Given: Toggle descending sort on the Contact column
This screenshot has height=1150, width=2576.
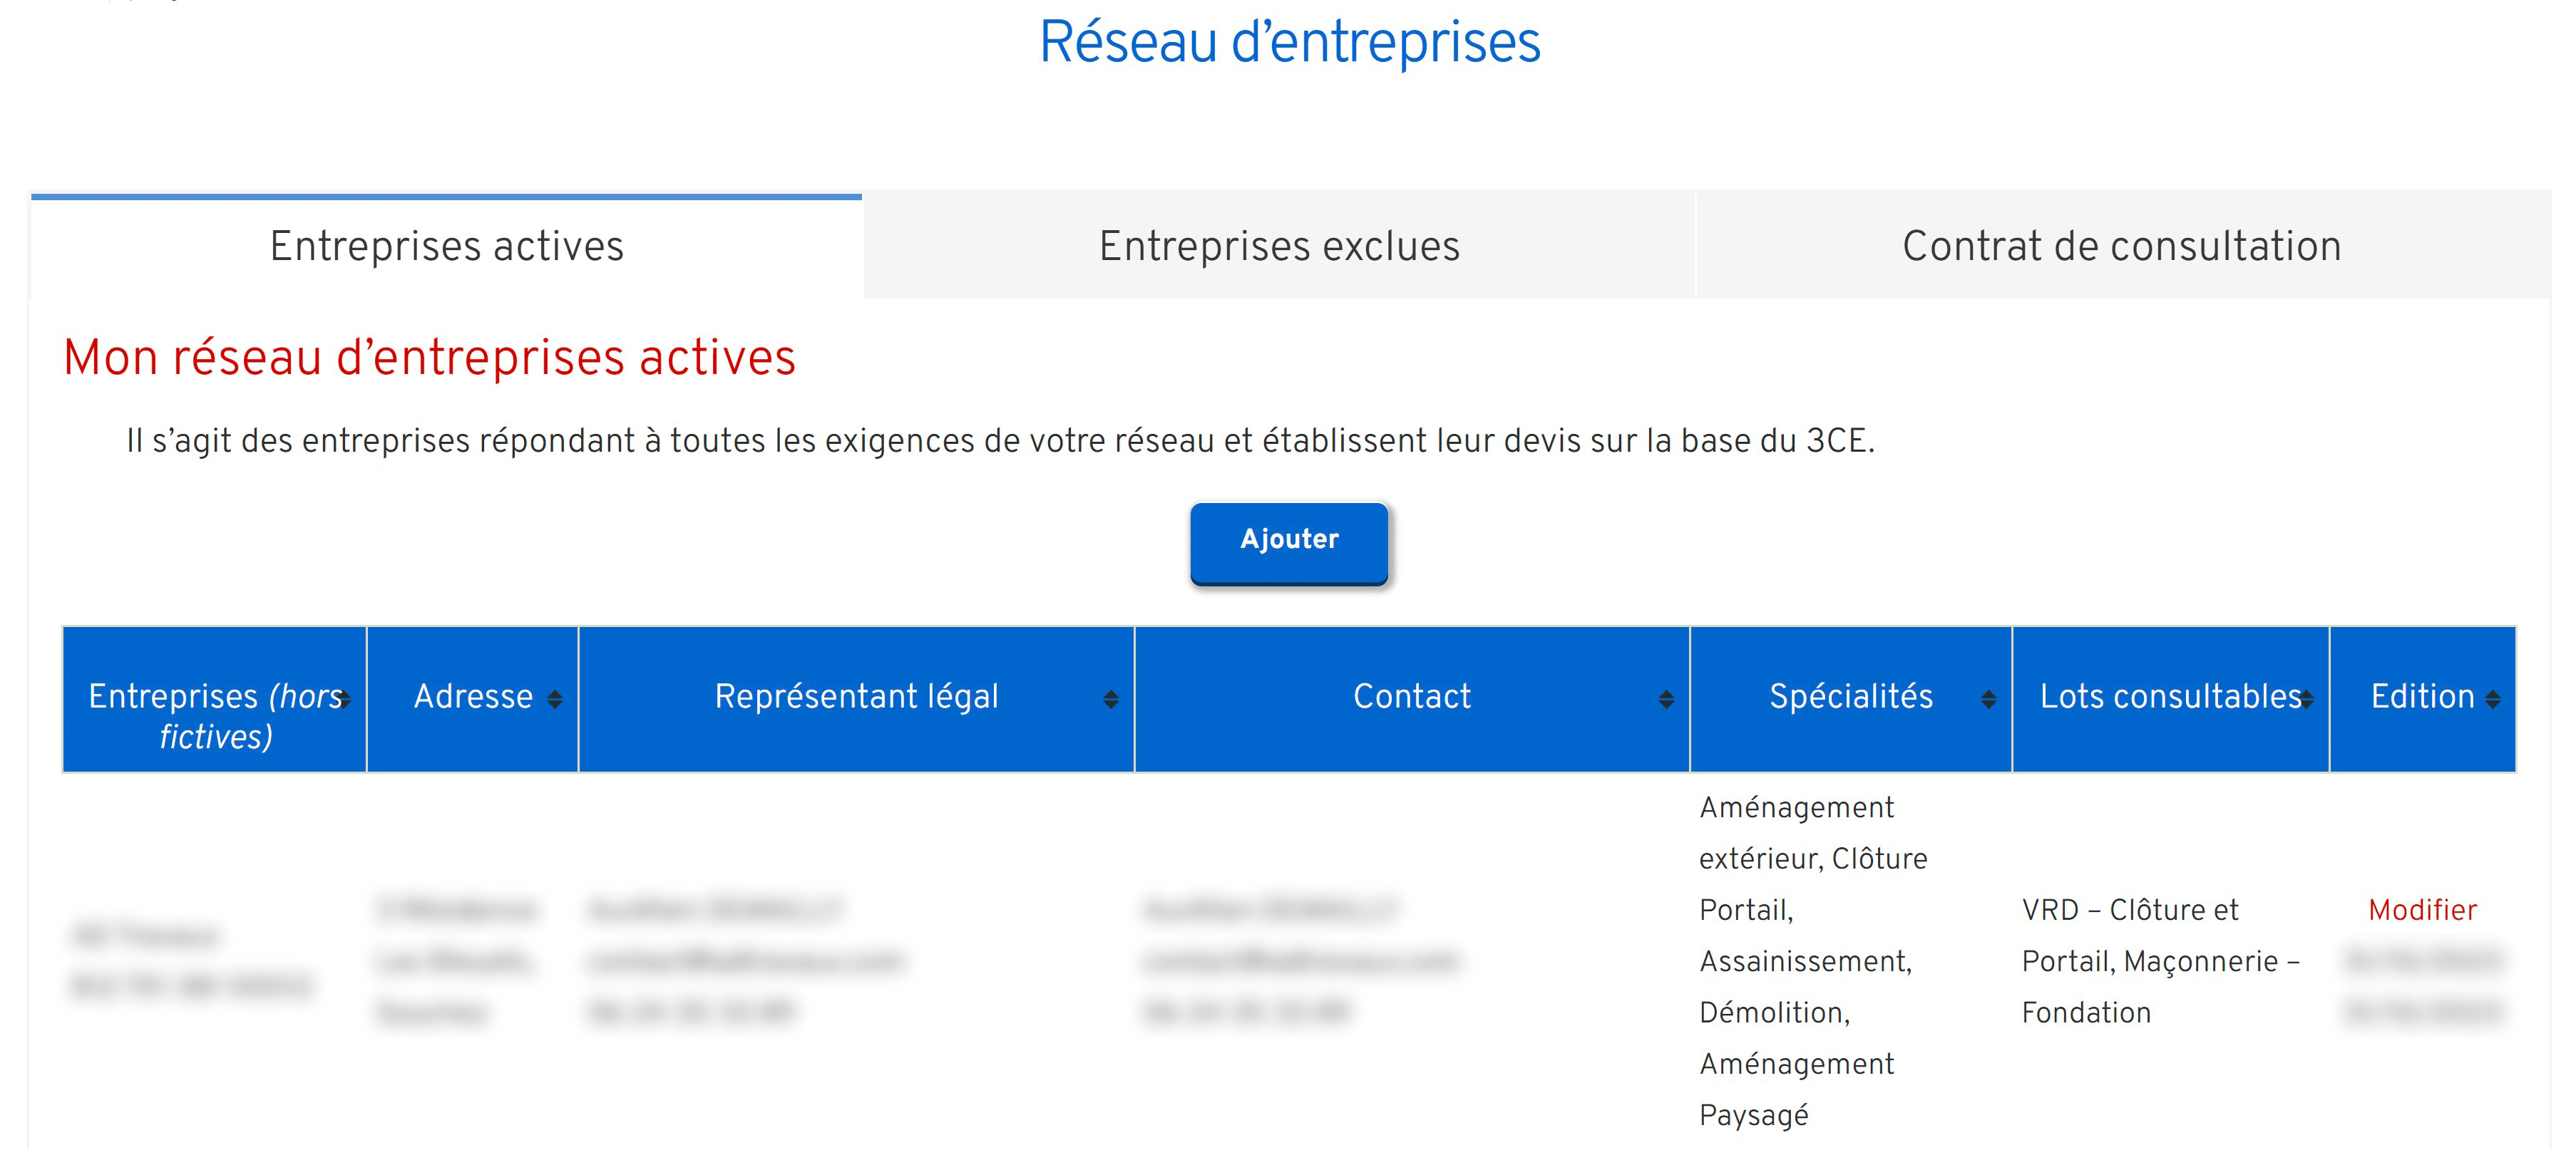Looking at the screenshot, I should 1666,698.
